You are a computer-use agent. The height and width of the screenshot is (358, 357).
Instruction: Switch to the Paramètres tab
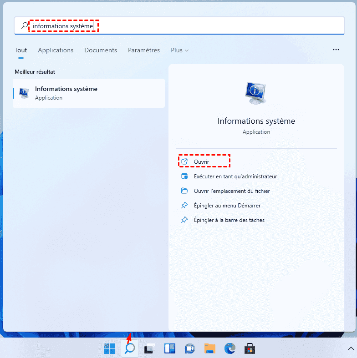(144, 50)
